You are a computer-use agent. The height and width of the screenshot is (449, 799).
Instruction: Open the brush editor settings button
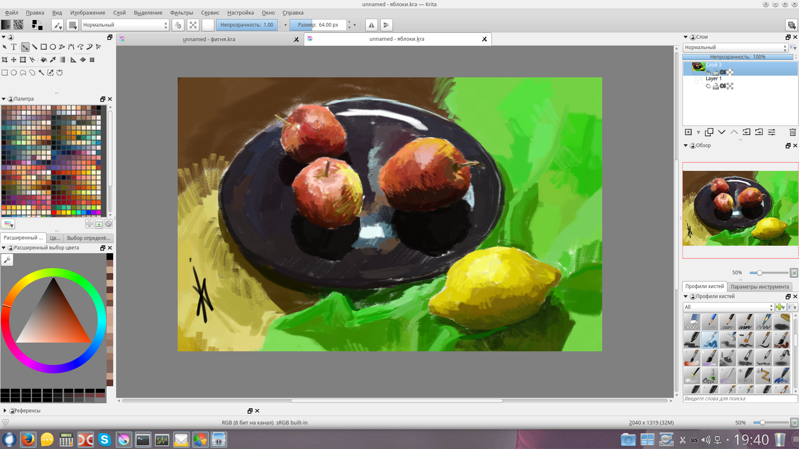tap(57, 25)
